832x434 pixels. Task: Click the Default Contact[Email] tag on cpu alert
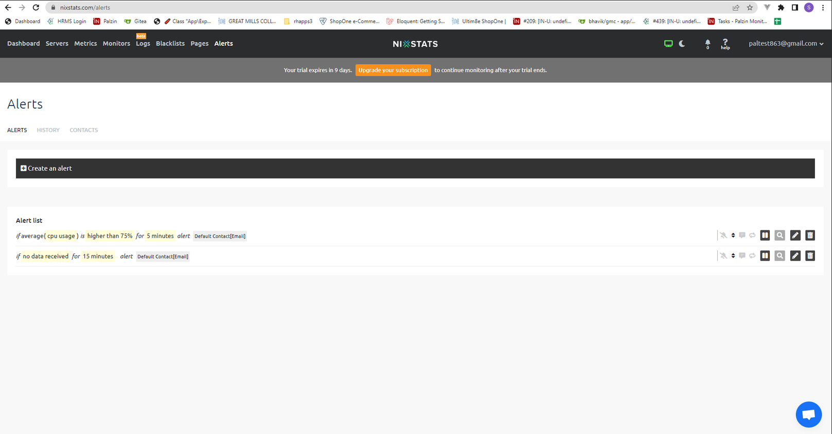(x=220, y=237)
